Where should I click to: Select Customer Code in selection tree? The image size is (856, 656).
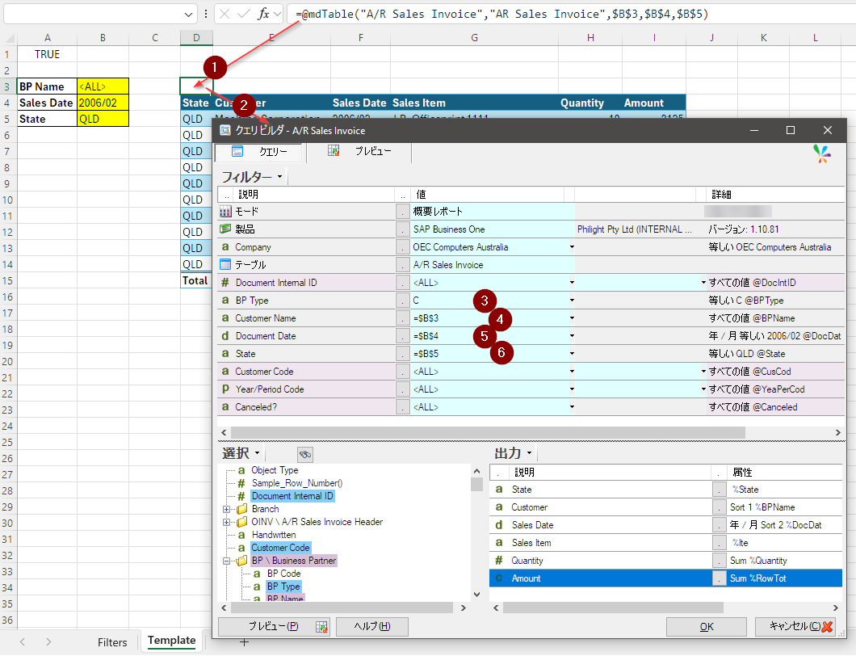point(280,548)
